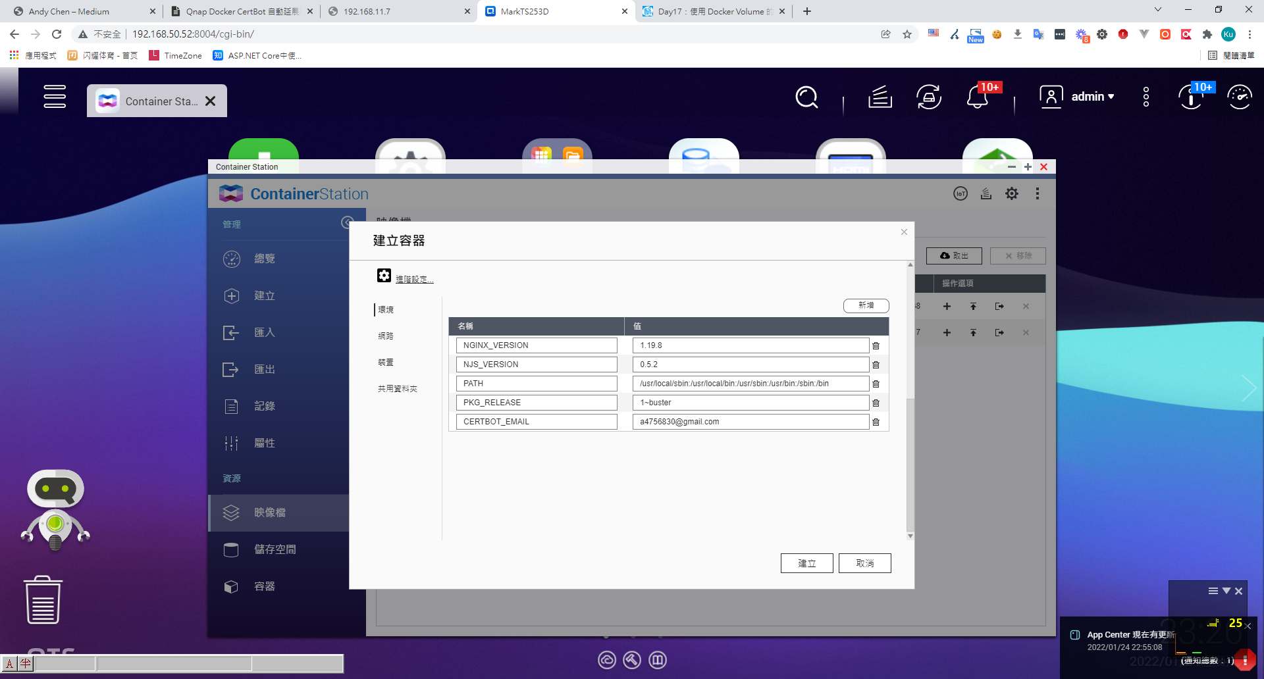Open QTS notifications bell
Screen dimensions: 1264x679
[x=977, y=97]
